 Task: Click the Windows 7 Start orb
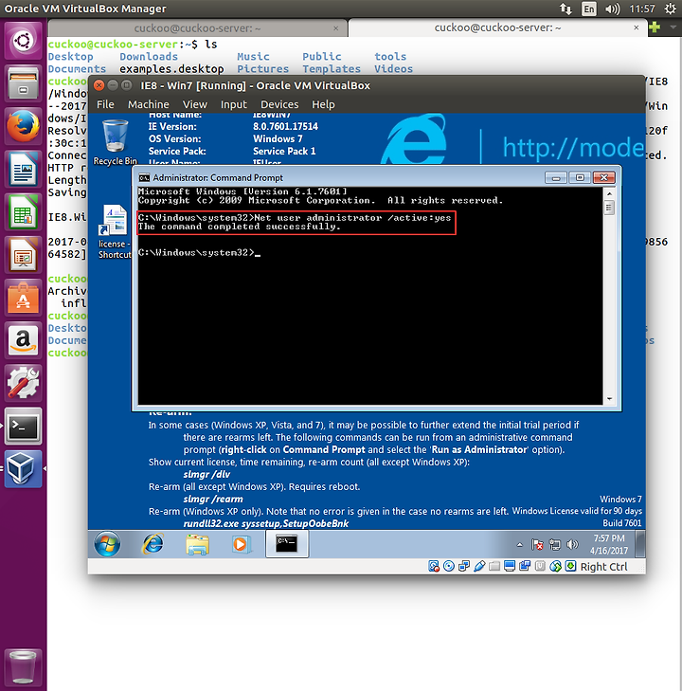click(107, 544)
